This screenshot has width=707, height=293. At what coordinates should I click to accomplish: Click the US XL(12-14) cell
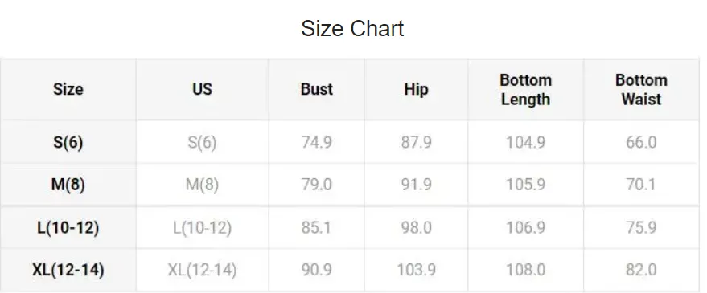point(202,270)
